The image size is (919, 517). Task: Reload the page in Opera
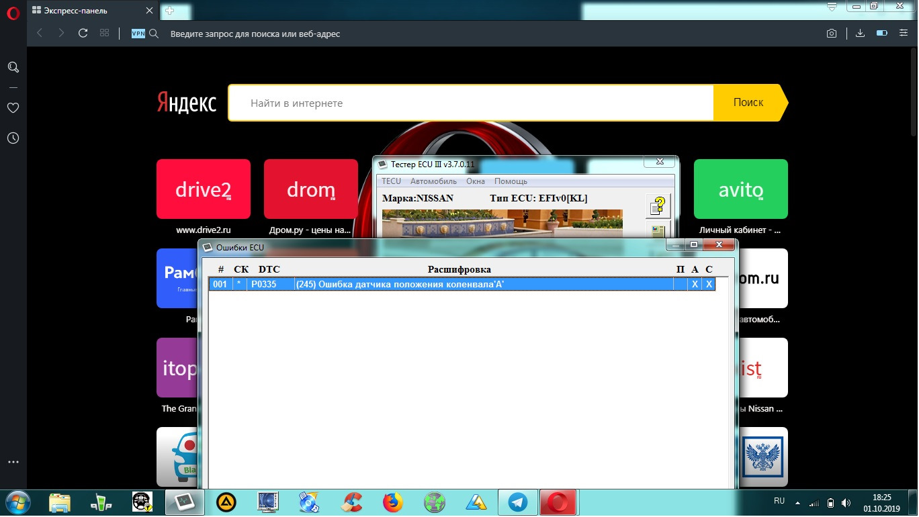[83, 33]
